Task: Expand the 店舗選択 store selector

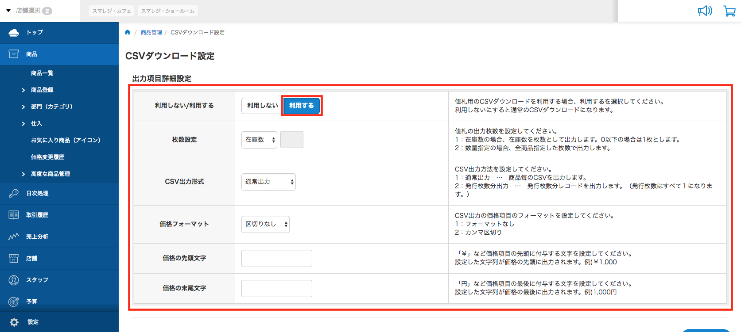Action: coord(29,11)
